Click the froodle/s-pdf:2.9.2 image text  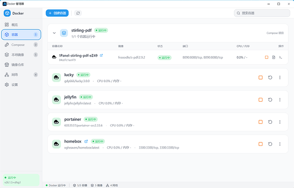pyautogui.click(x=132, y=57)
